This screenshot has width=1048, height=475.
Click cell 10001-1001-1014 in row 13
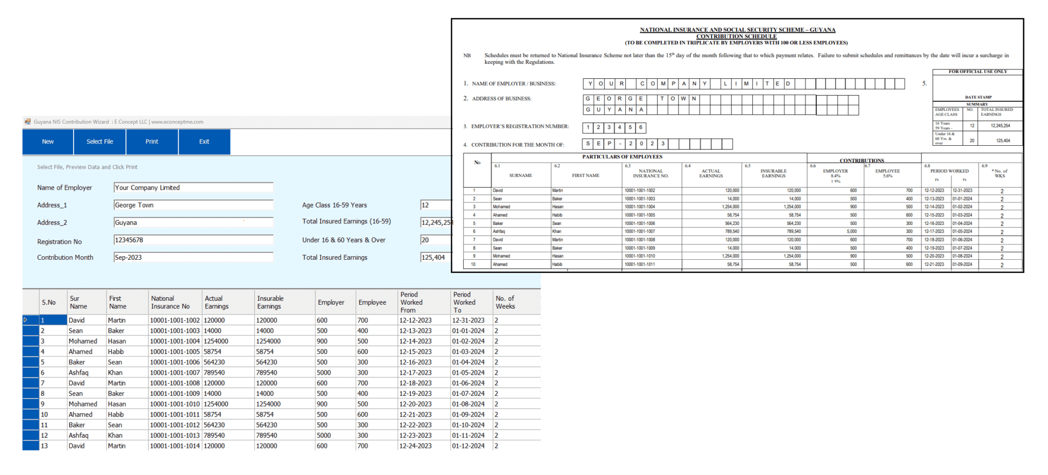tap(175, 446)
